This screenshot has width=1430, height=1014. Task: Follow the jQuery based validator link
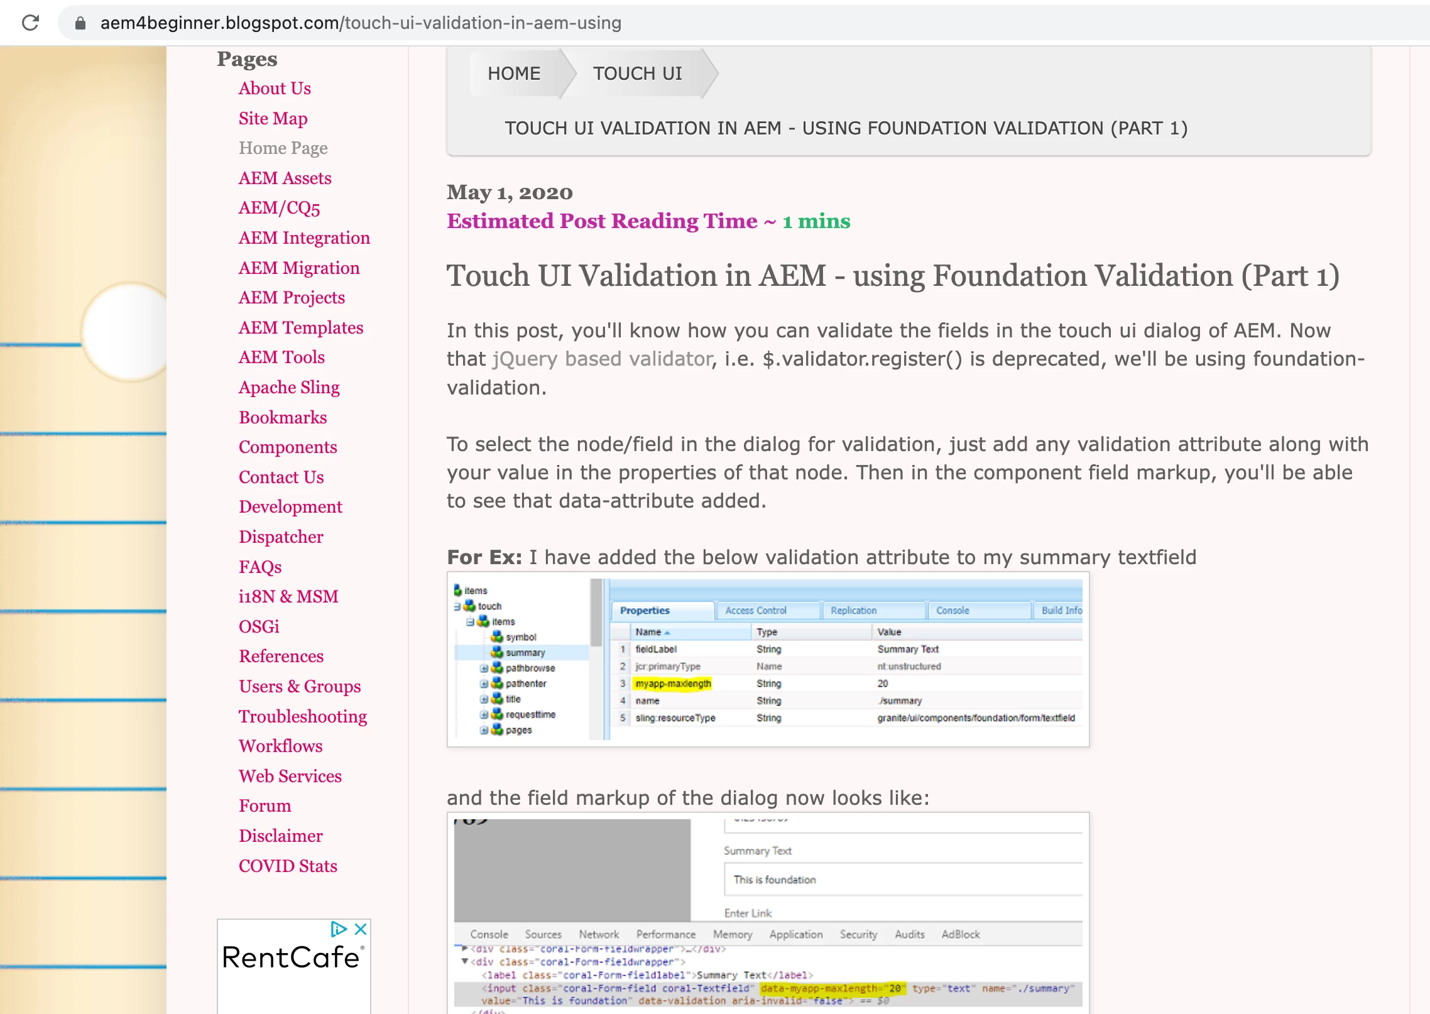point(602,359)
